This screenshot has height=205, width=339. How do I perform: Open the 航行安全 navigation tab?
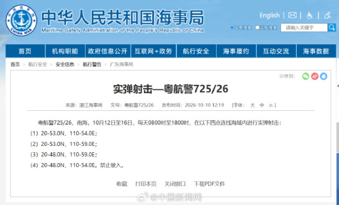click(196, 51)
